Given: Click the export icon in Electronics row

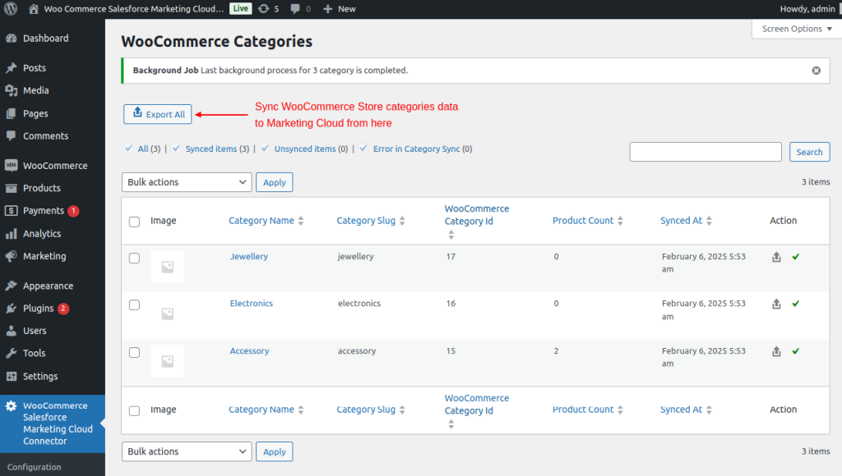Looking at the screenshot, I should 776,304.
